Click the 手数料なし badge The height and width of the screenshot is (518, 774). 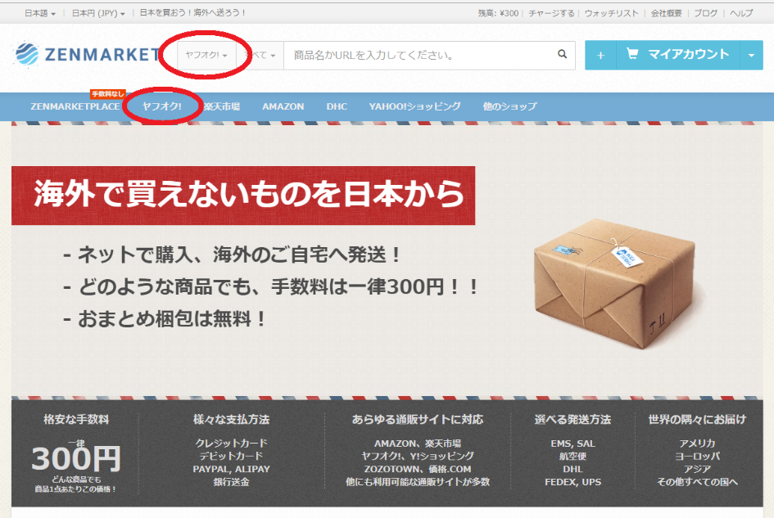pos(107,94)
